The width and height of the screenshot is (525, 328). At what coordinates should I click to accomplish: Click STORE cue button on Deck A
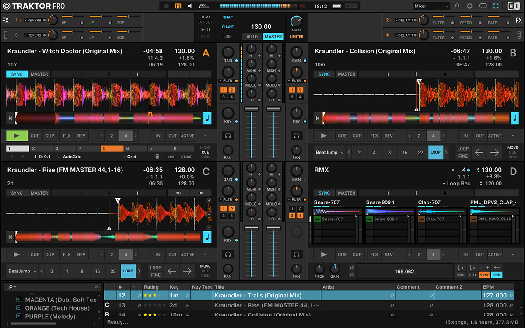(x=187, y=157)
